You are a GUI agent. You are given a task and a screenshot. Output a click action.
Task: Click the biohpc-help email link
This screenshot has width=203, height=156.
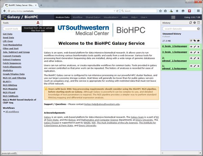[102, 104]
